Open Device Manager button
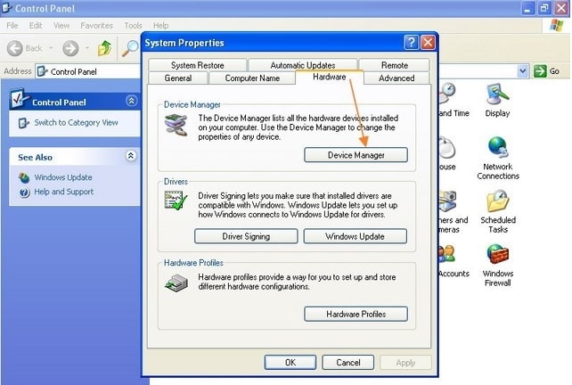 355,155
